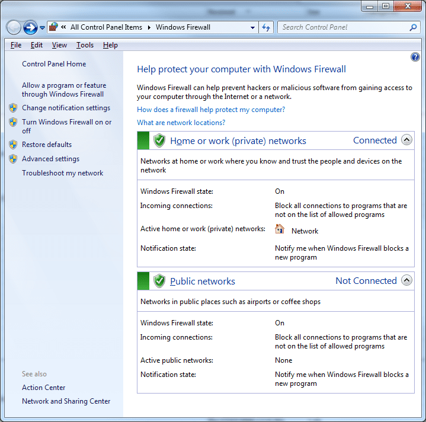
Task: Click Windows Firewall breadcrumb
Action: click(x=183, y=27)
